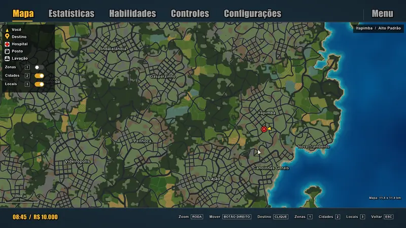Viewport: 406px width, 228px height.
Task: Click the CLIQUE destination key hint
Action: pyautogui.click(x=281, y=217)
